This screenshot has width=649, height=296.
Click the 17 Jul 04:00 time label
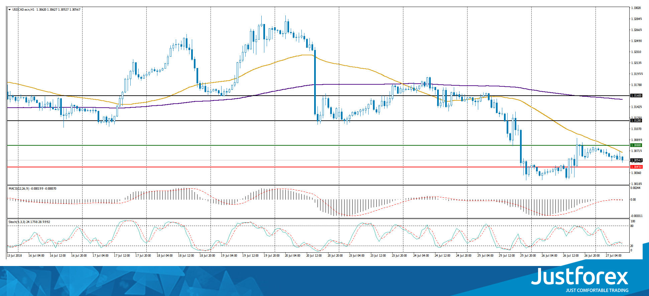pos(101,256)
